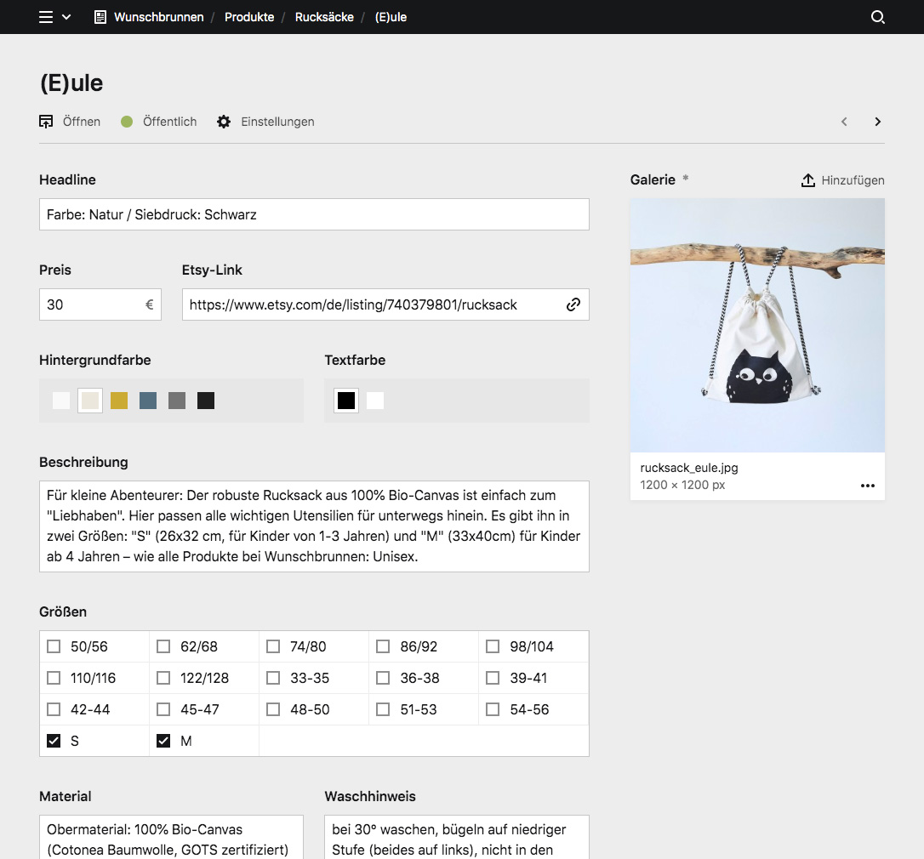Select the black Textfarbe color swatch
This screenshot has height=859, width=924.
[345, 400]
